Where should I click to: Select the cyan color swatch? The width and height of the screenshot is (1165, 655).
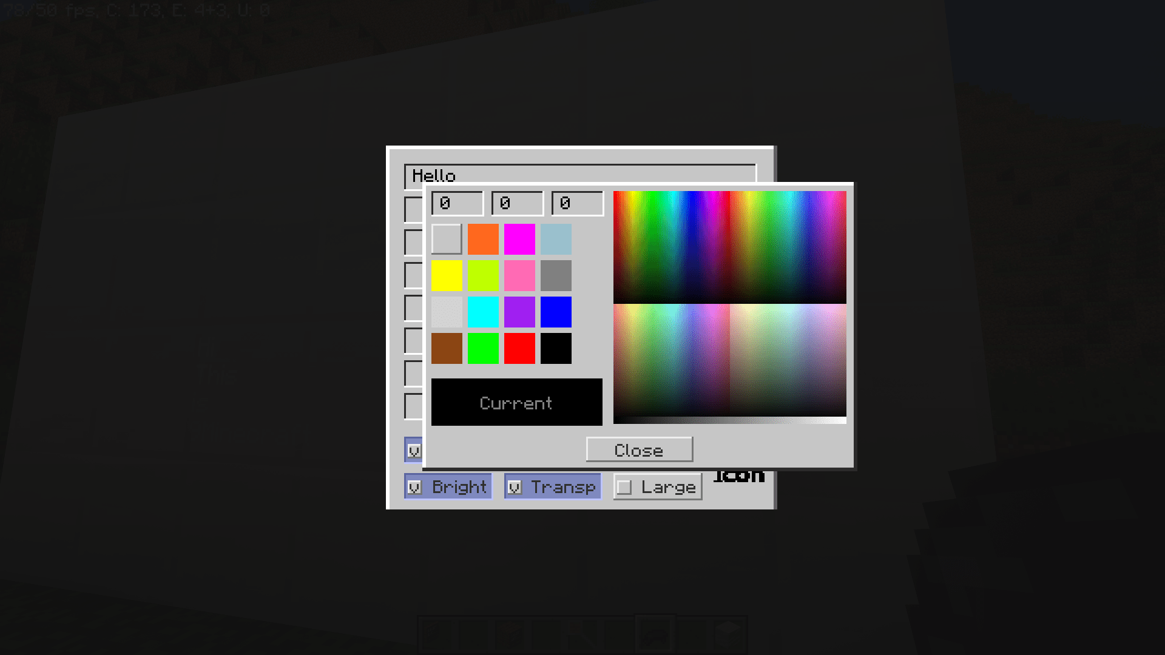pos(482,311)
